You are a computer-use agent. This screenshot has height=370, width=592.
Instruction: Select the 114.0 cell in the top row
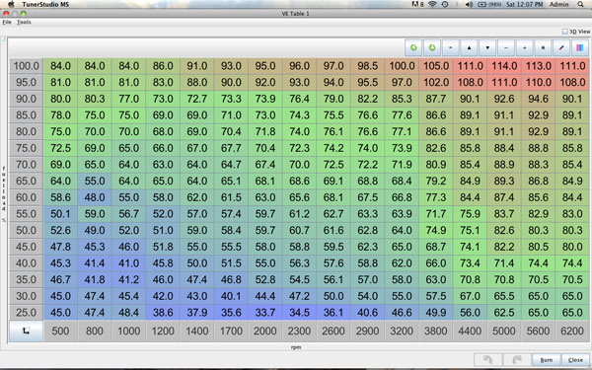[x=504, y=66]
